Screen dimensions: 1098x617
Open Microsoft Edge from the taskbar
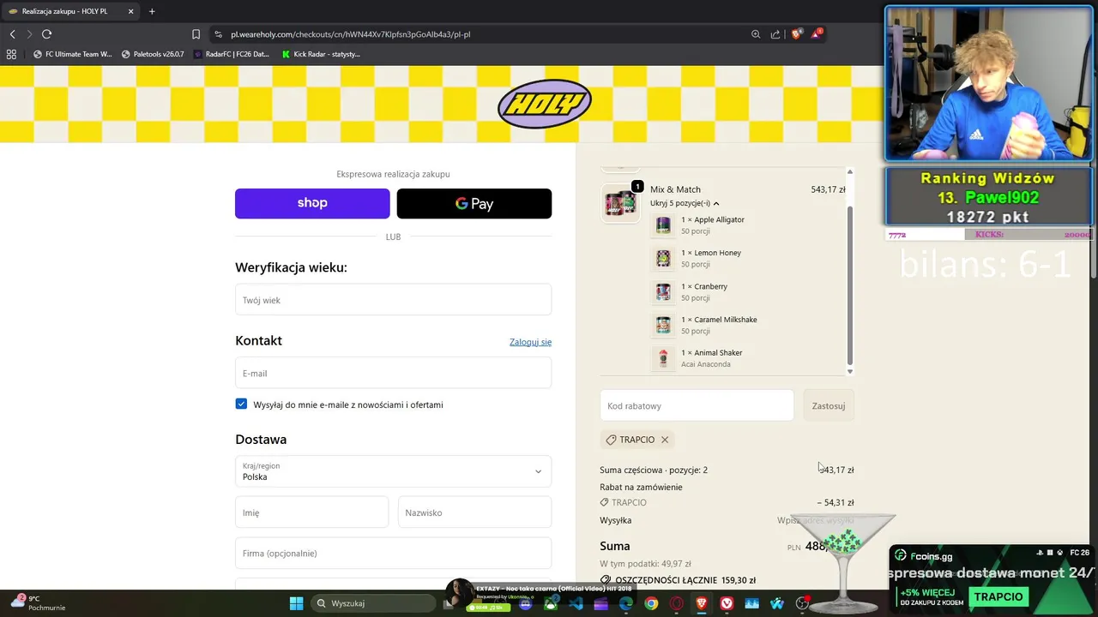point(626,603)
